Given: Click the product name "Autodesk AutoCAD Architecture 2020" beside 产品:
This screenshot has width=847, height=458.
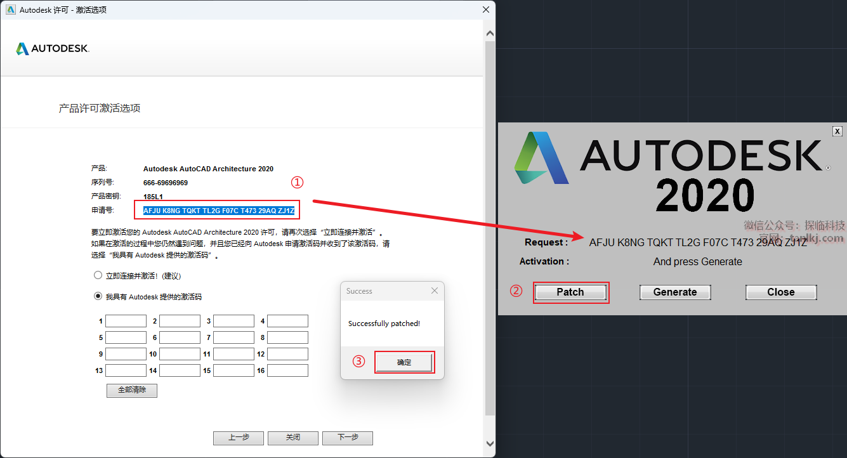Looking at the screenshot, I should click(x=208, y=169).
